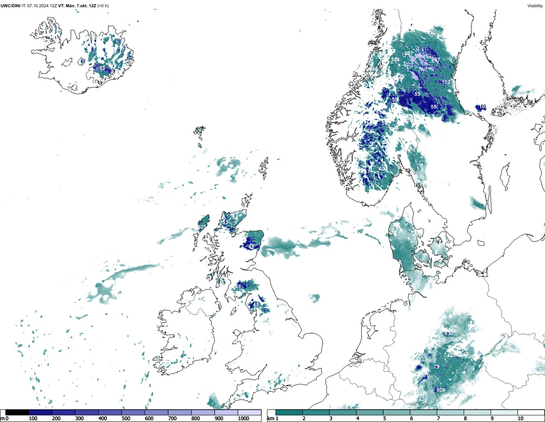Viewport: 545px width, 422px height.
Task: Click the 'km' unit label of legend
Action: point(270,419)
